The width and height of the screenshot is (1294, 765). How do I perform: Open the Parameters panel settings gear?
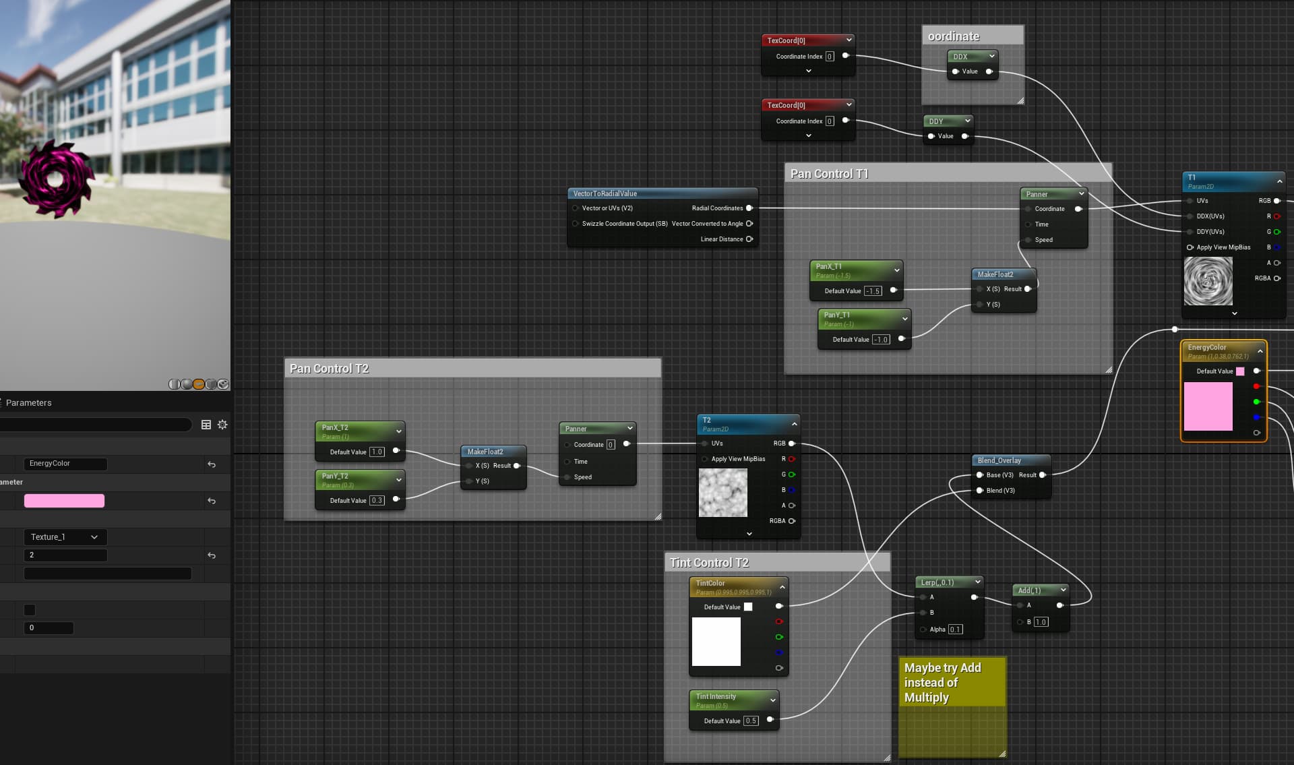pos(222,425)
